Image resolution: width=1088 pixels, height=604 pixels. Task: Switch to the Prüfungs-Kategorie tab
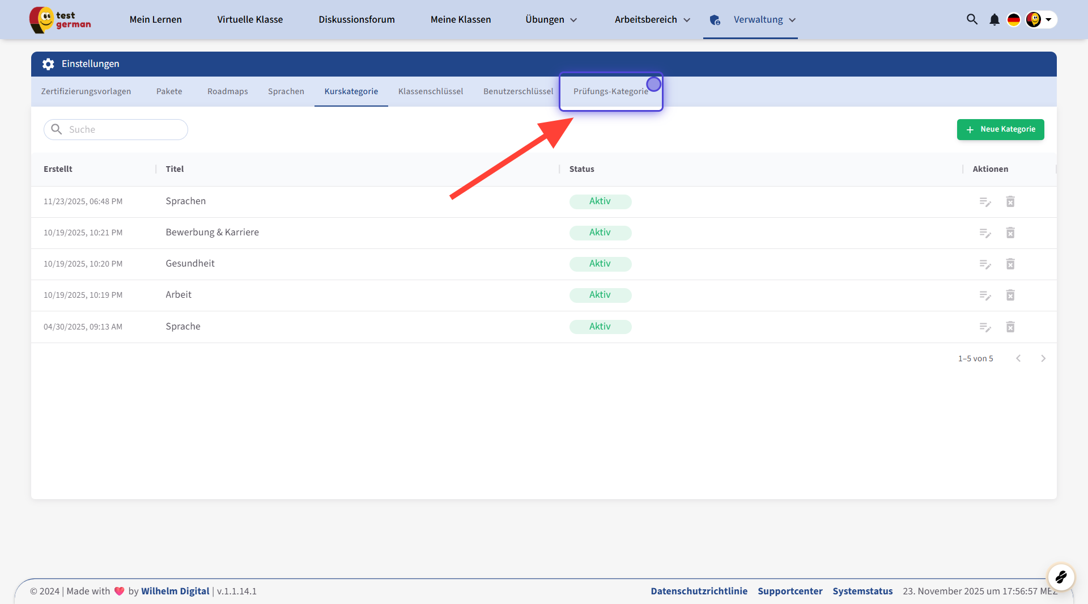click(610, 91)
